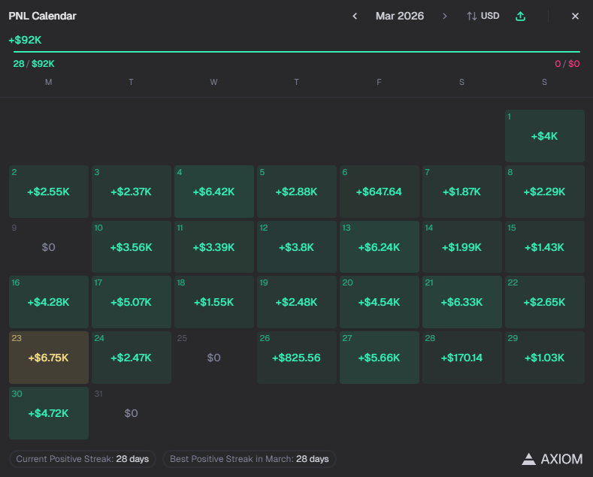Image resolution: width=593 pixels, height=477 pixels.
Task: Click day 8 showing +$2.29K
Action: click(545, 192)
